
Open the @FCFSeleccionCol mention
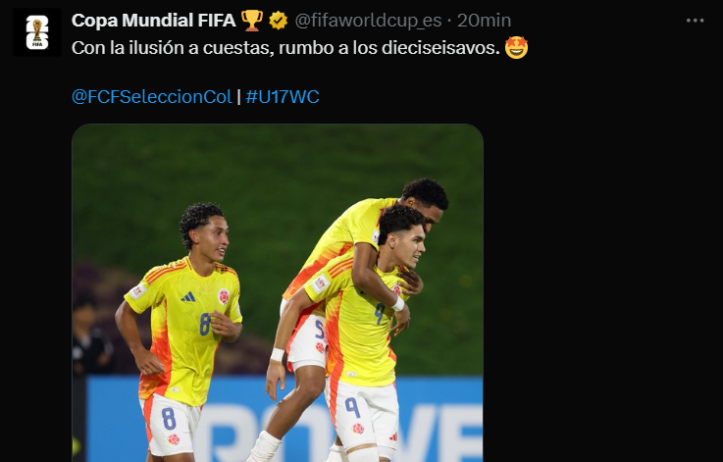tap(152, 97)
